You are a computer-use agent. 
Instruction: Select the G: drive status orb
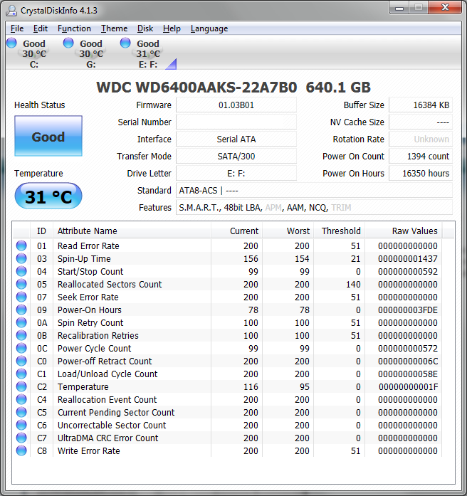point(68,43)
